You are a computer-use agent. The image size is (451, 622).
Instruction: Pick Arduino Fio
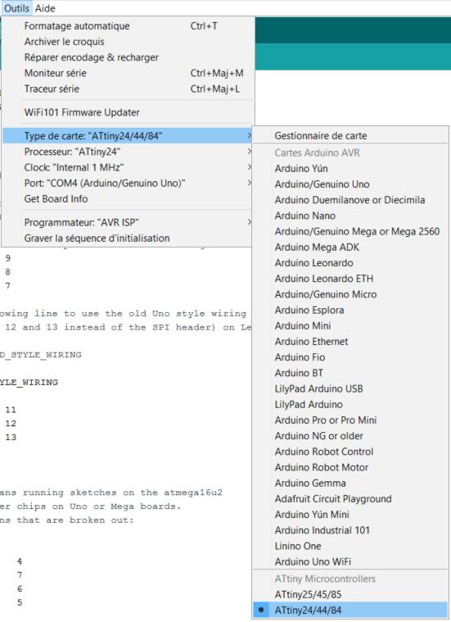[x=350, y=357]
